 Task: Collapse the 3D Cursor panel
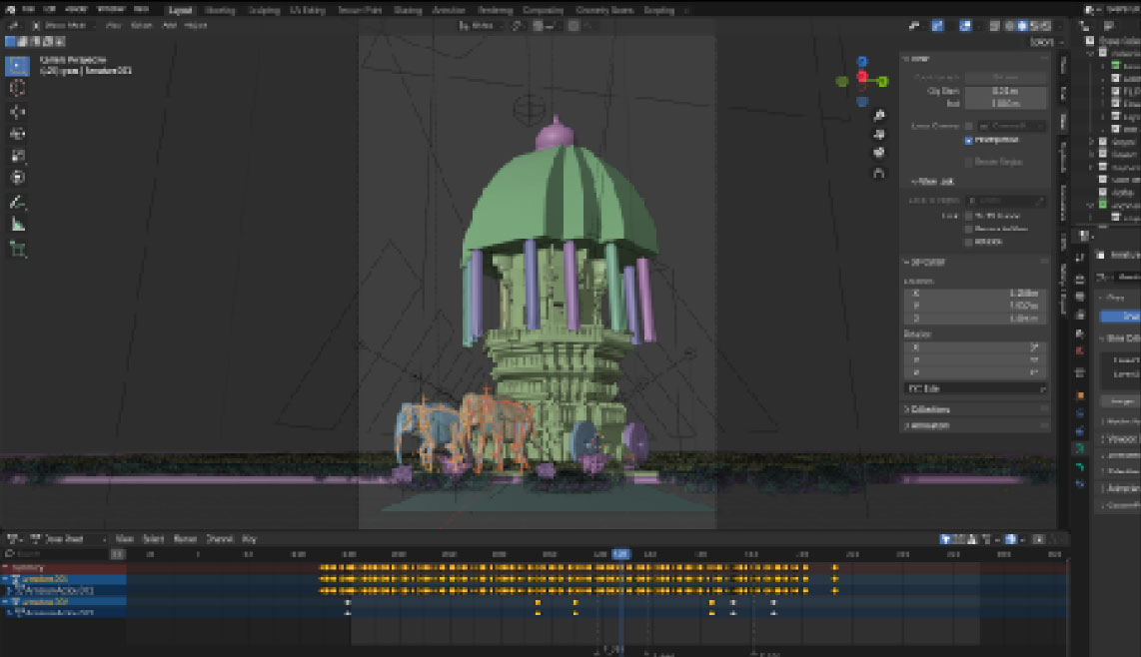coord(929,263)
